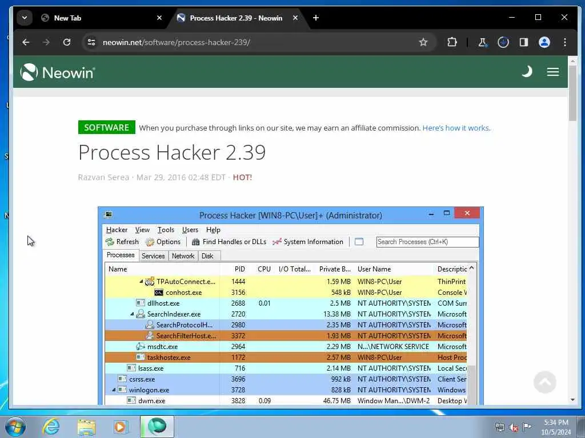Click the browser forward arrow

[46, 42]
